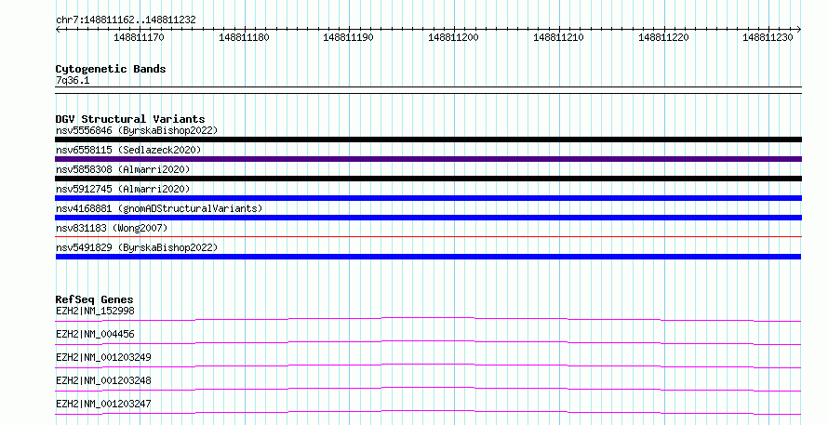The image size is (828, 425).
Task: Click the Cytogenetic Bands track title
Action: point(111,69)
